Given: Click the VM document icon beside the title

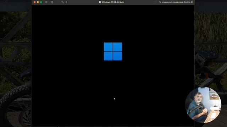Looking at the screenshot, I should pyautogui.click(x=100, y=2).
